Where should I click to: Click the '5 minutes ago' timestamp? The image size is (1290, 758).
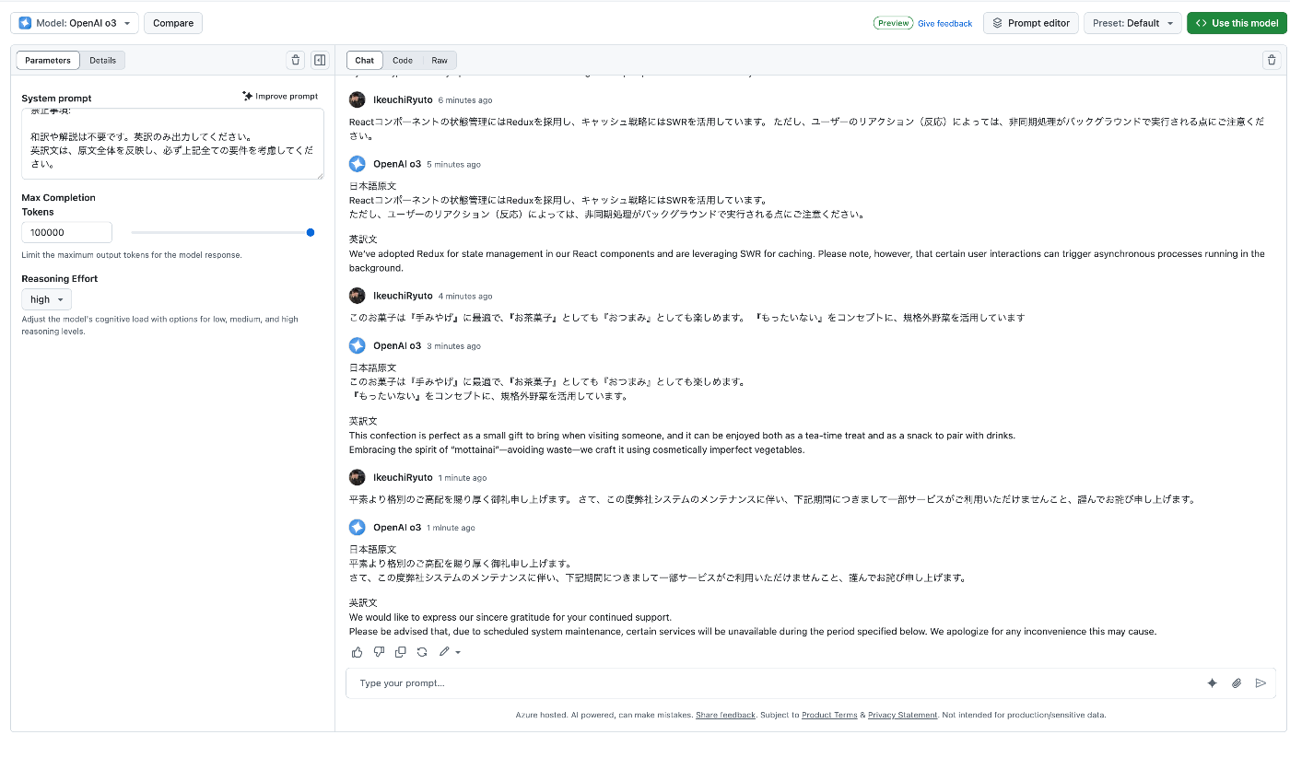tap(453, 165)
